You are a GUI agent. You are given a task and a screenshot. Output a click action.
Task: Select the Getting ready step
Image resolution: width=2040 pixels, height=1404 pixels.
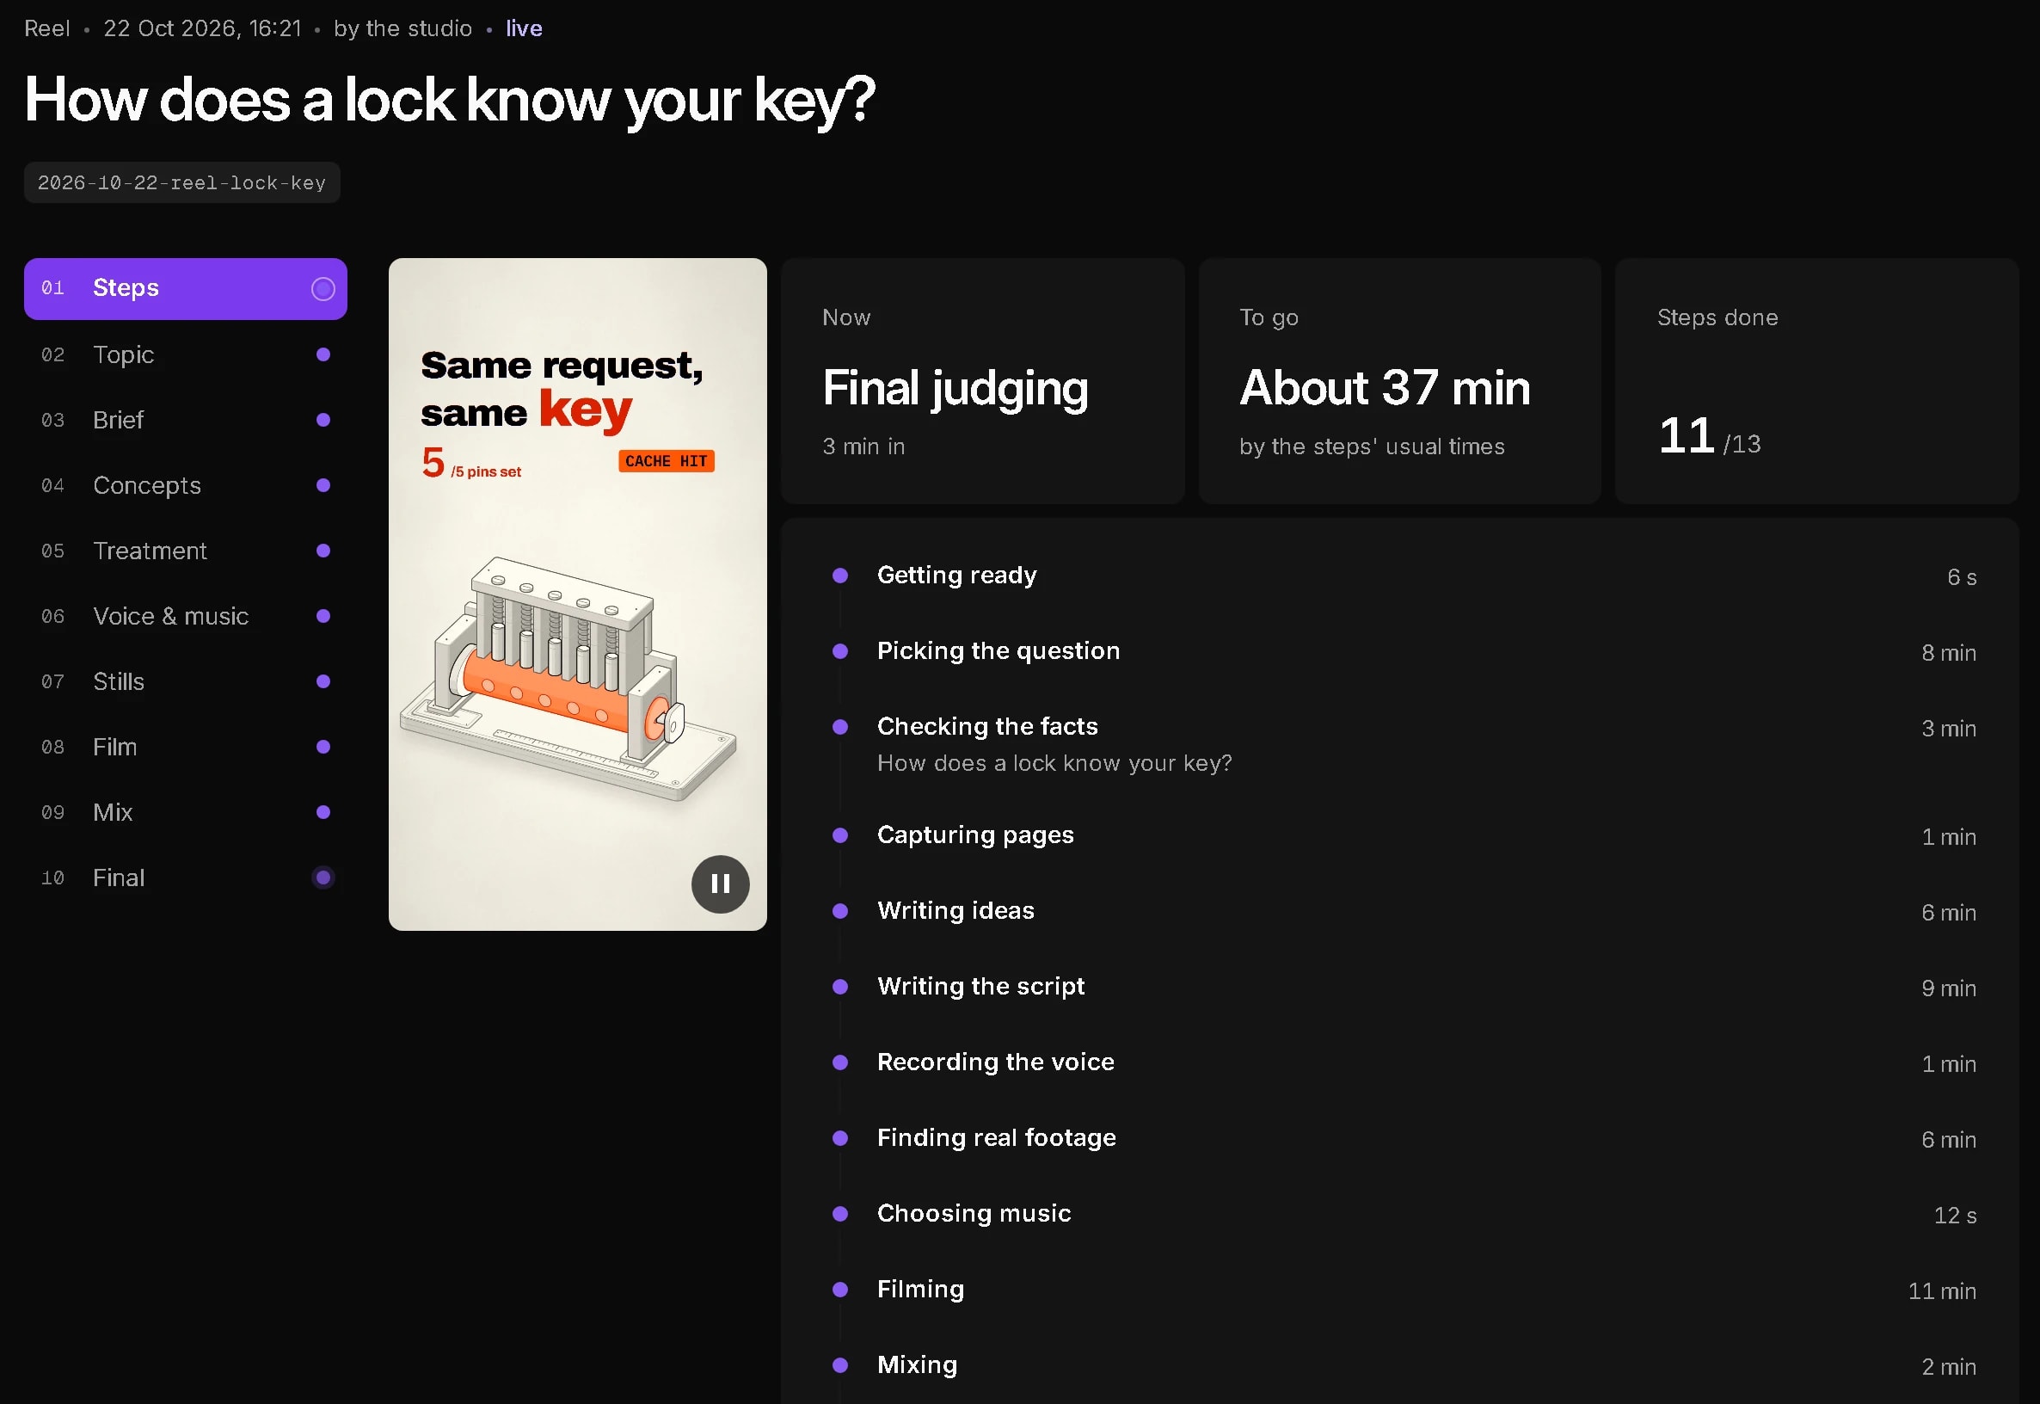coord(1399,576)
